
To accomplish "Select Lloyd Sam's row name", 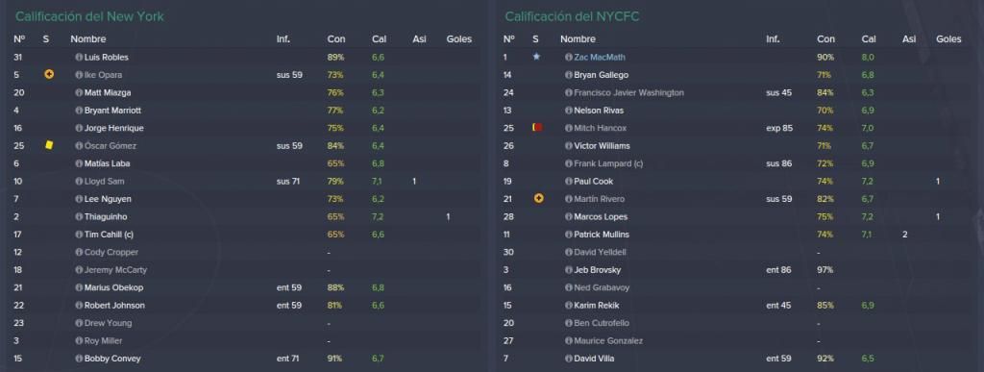I will click(x=104, y=182).
